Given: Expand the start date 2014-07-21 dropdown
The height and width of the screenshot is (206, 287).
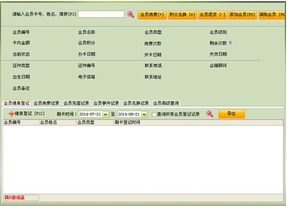Looking at the screenshot, I should (105, 115).
